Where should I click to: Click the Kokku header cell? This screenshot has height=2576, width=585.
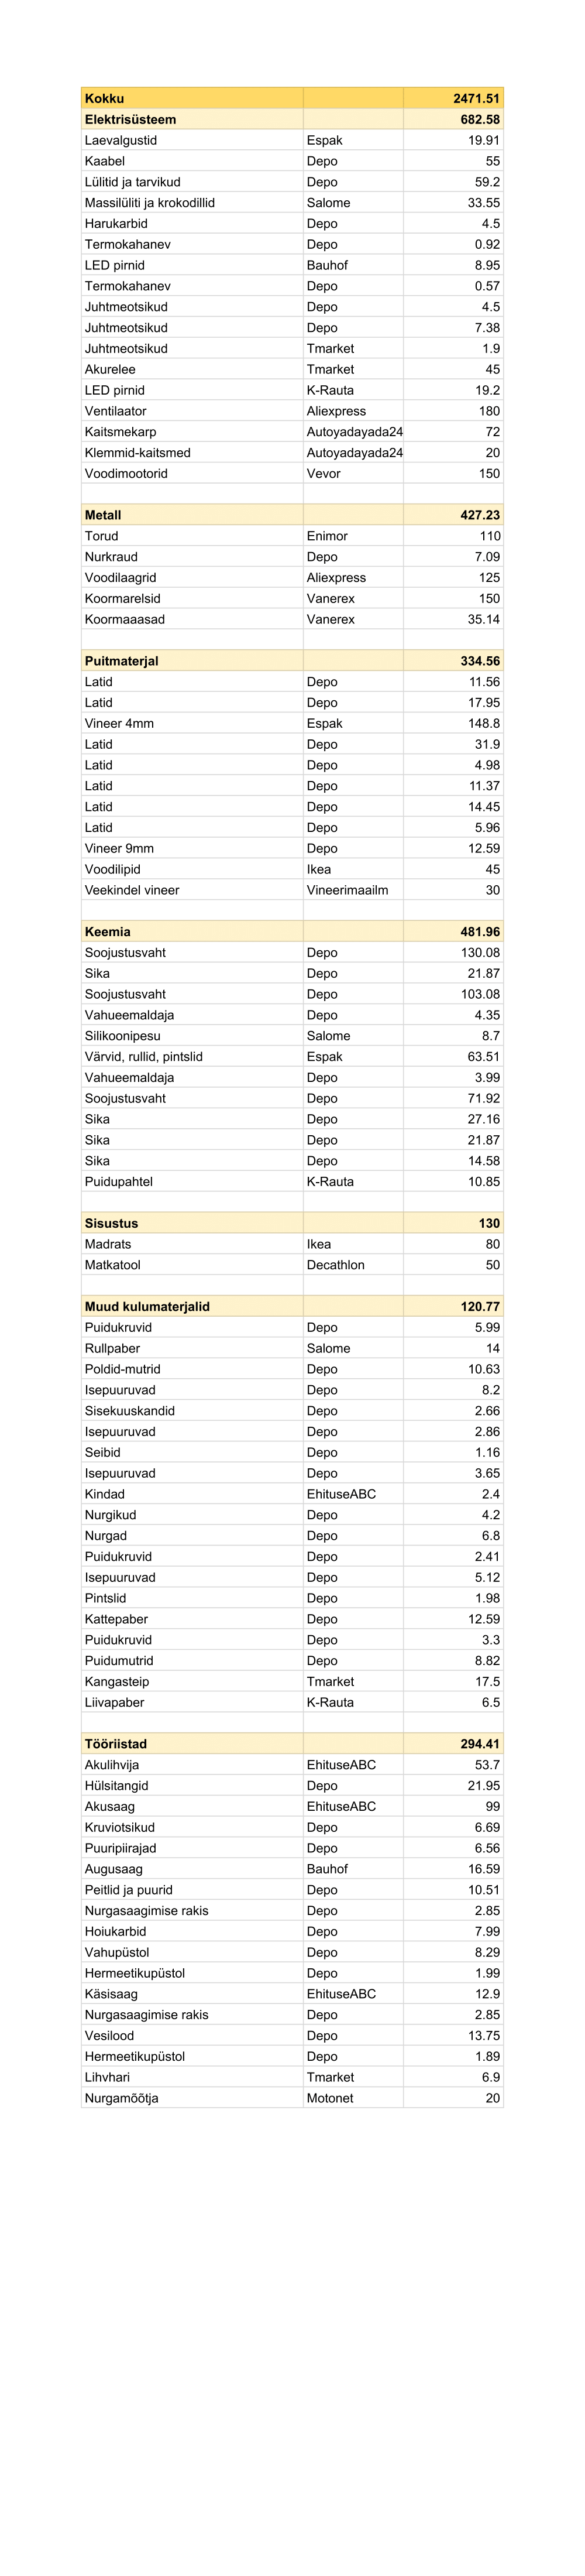105,98
